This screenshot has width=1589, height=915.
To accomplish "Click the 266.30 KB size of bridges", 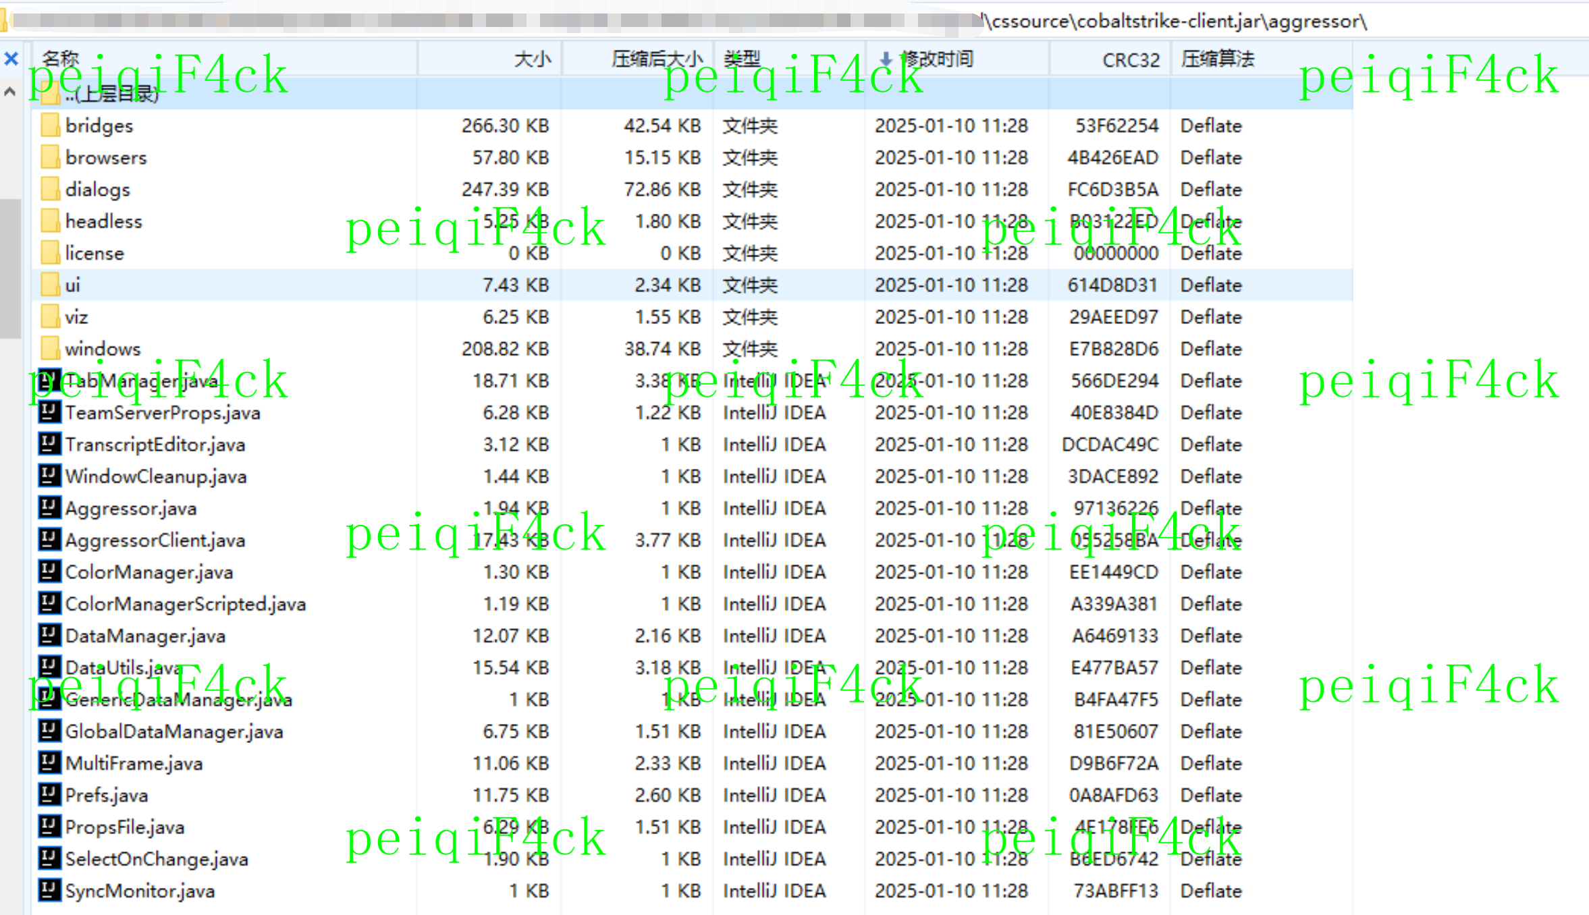I will tap(505, 126).
